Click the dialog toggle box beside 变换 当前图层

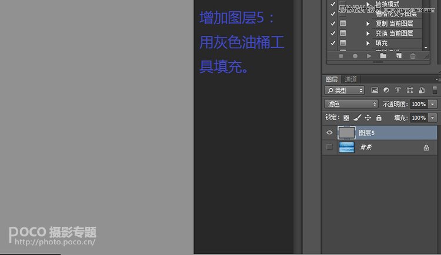(343, 33)
